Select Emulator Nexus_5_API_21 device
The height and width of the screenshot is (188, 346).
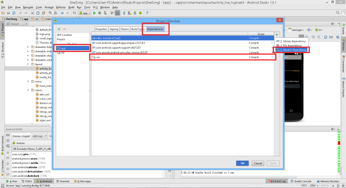click(32, 149)
